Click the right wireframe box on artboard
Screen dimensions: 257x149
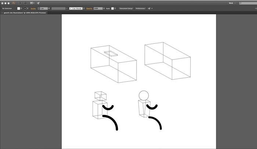tap(167, 61)
